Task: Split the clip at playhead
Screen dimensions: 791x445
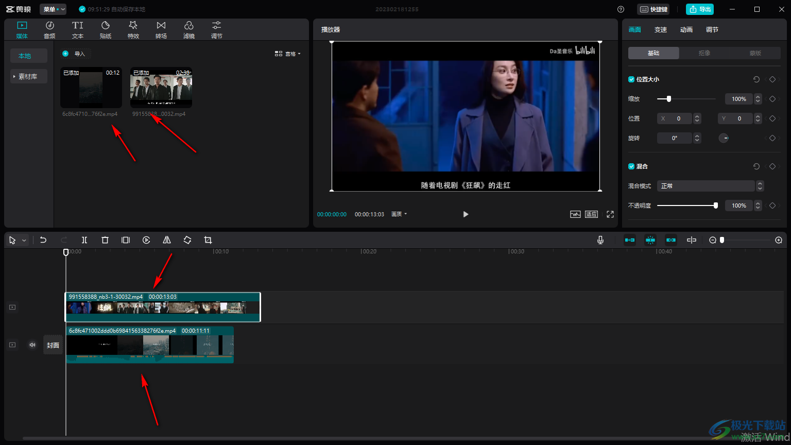Action: [x=84, y=240]
